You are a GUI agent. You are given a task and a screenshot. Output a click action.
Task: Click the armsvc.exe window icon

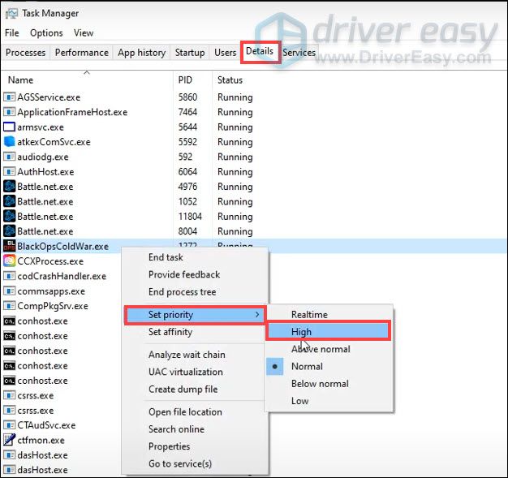pos(10,127)
